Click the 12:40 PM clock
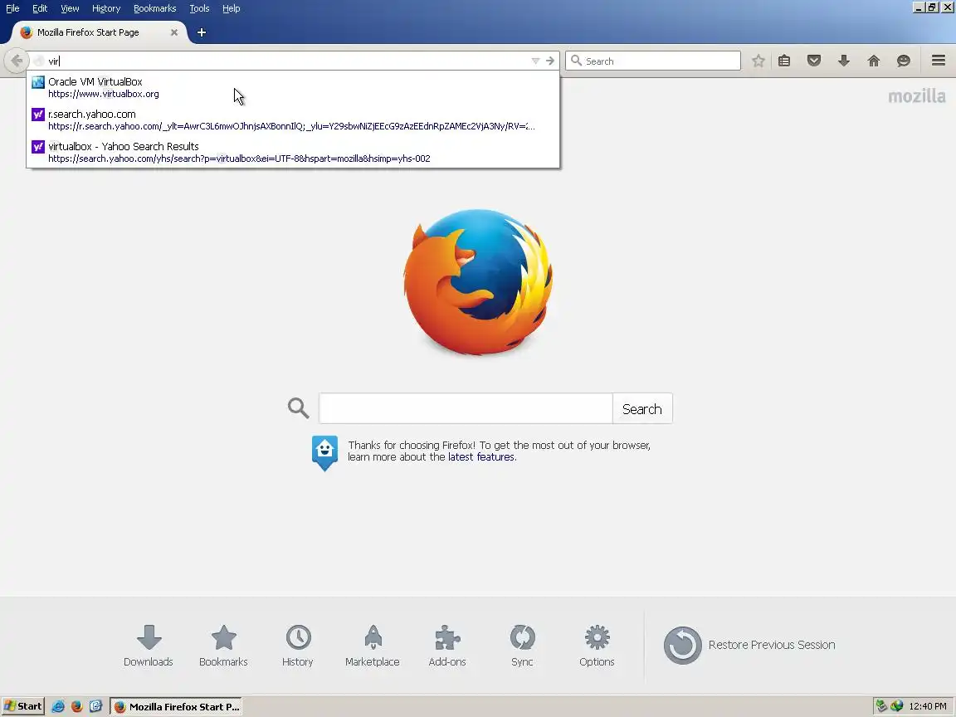 tap(927, 707)
